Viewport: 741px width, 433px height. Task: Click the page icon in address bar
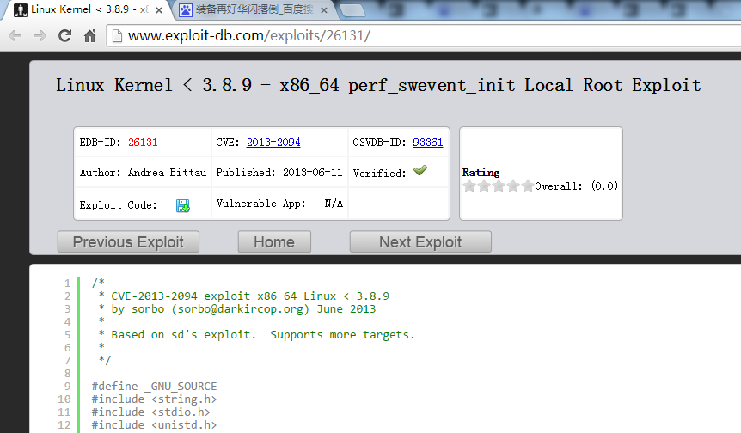pos(117,36)
